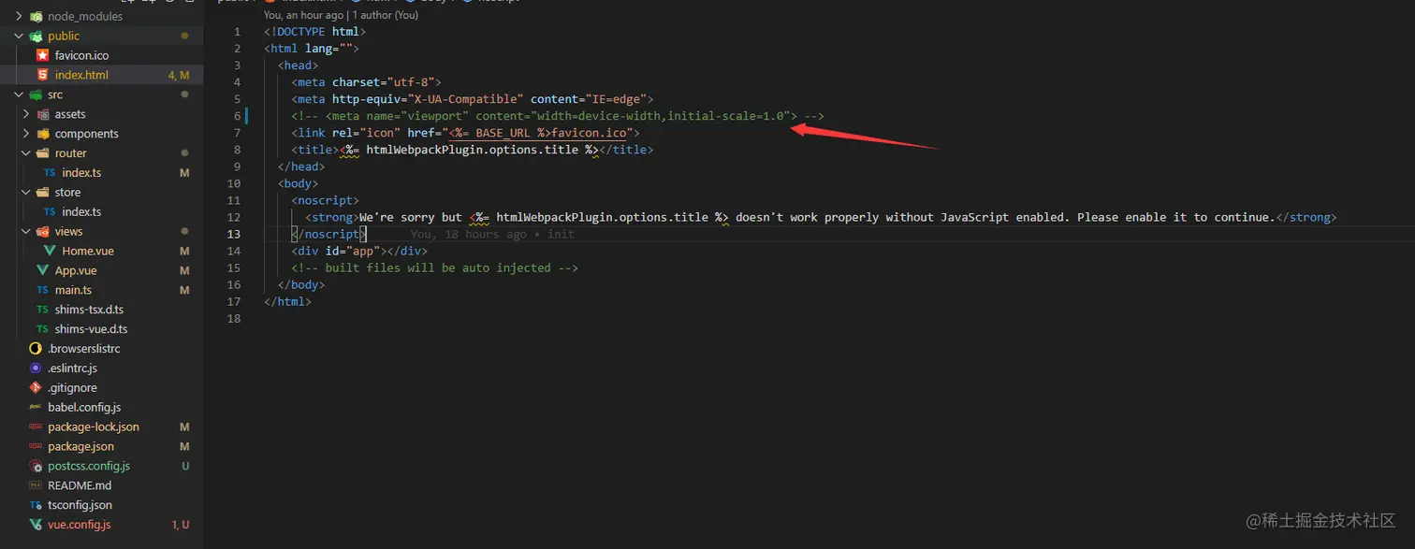This screenshot has height=549, width=1415.
Task: Click the 'You, 18 hours ago • init' blame text
Action: (492, 234)
